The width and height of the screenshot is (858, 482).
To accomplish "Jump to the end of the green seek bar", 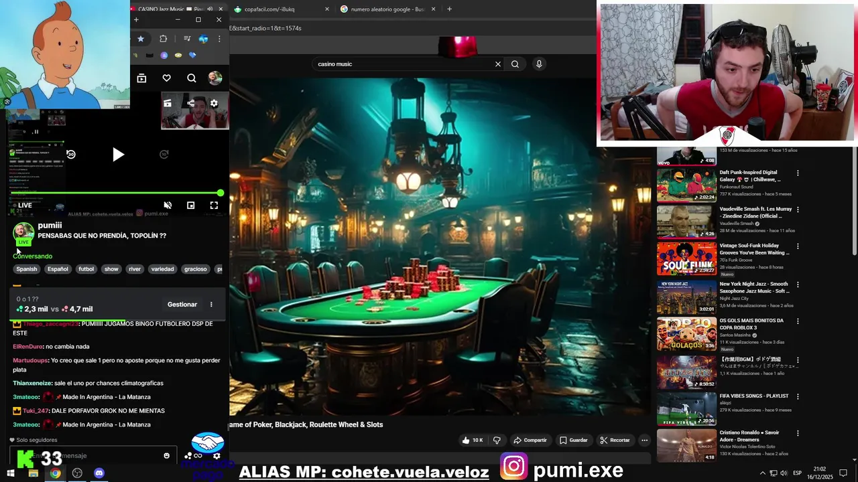I will pyautogui.click(x=221, y=193).
